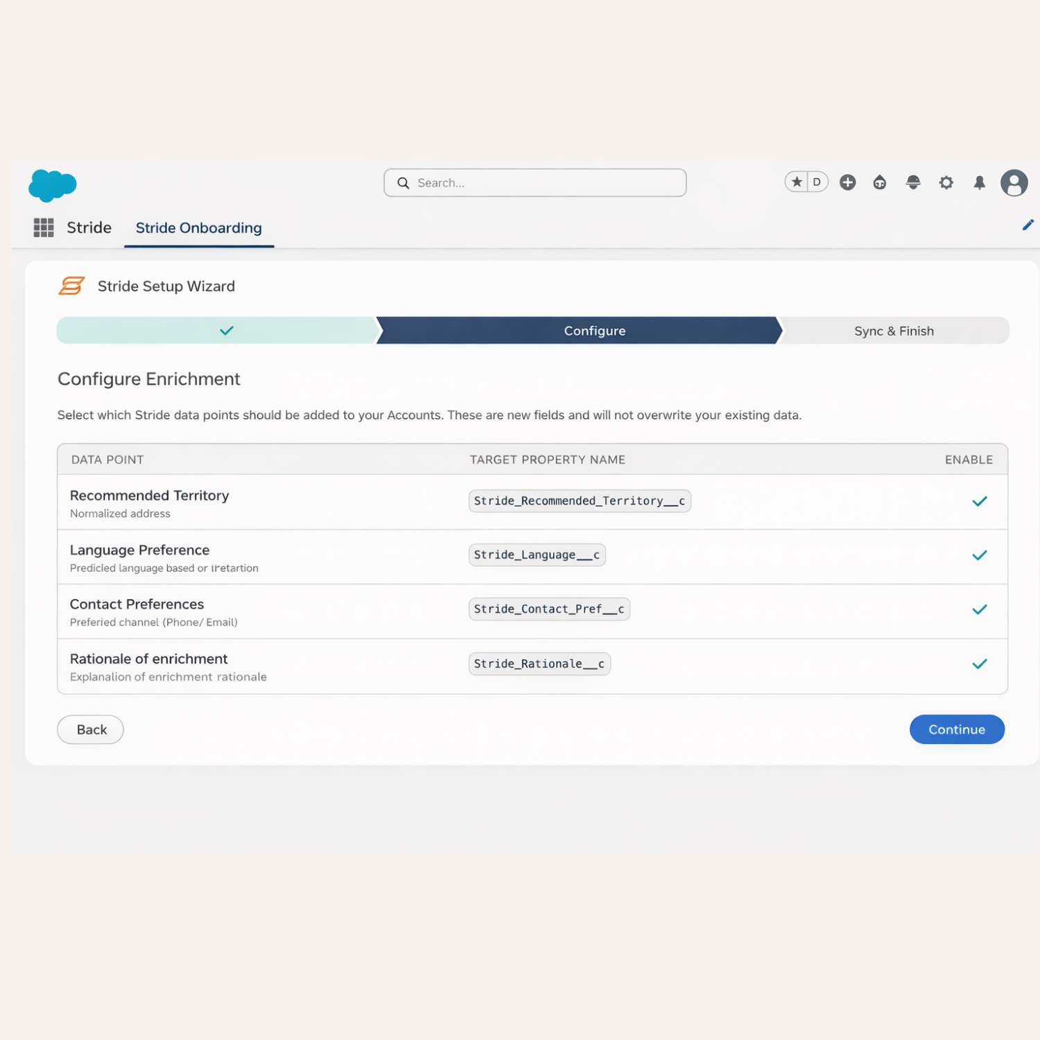Click the Normalized address description
Screen dimensions: 1040x1040
[x=120, y=514]
